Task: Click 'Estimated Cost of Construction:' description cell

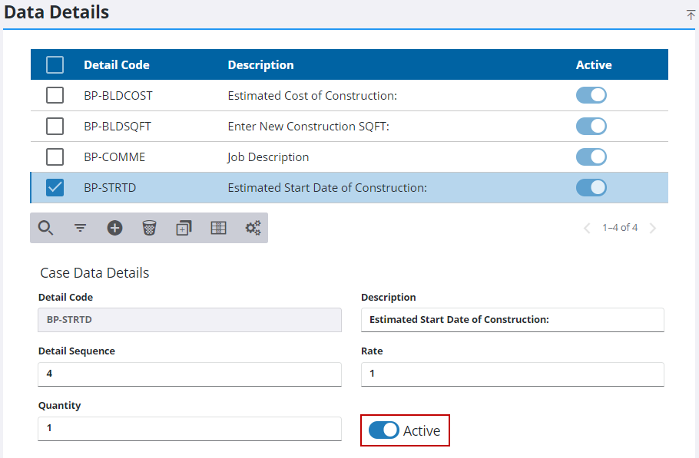Action: 313,96
